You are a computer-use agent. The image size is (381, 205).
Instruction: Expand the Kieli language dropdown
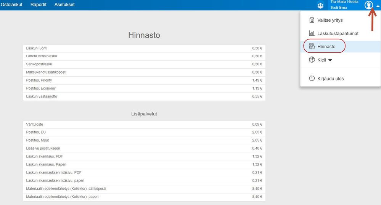click(325, 60)
